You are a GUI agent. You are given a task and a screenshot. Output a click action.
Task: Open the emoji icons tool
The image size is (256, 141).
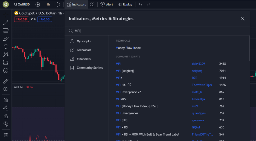click(x=6, y=70)
